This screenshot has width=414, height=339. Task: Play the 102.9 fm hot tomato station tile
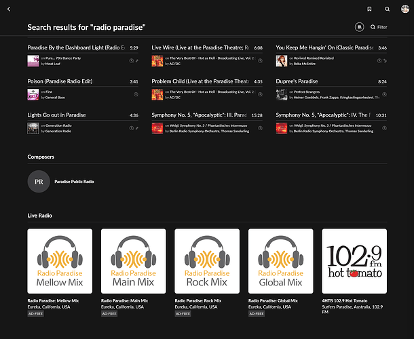354,261
